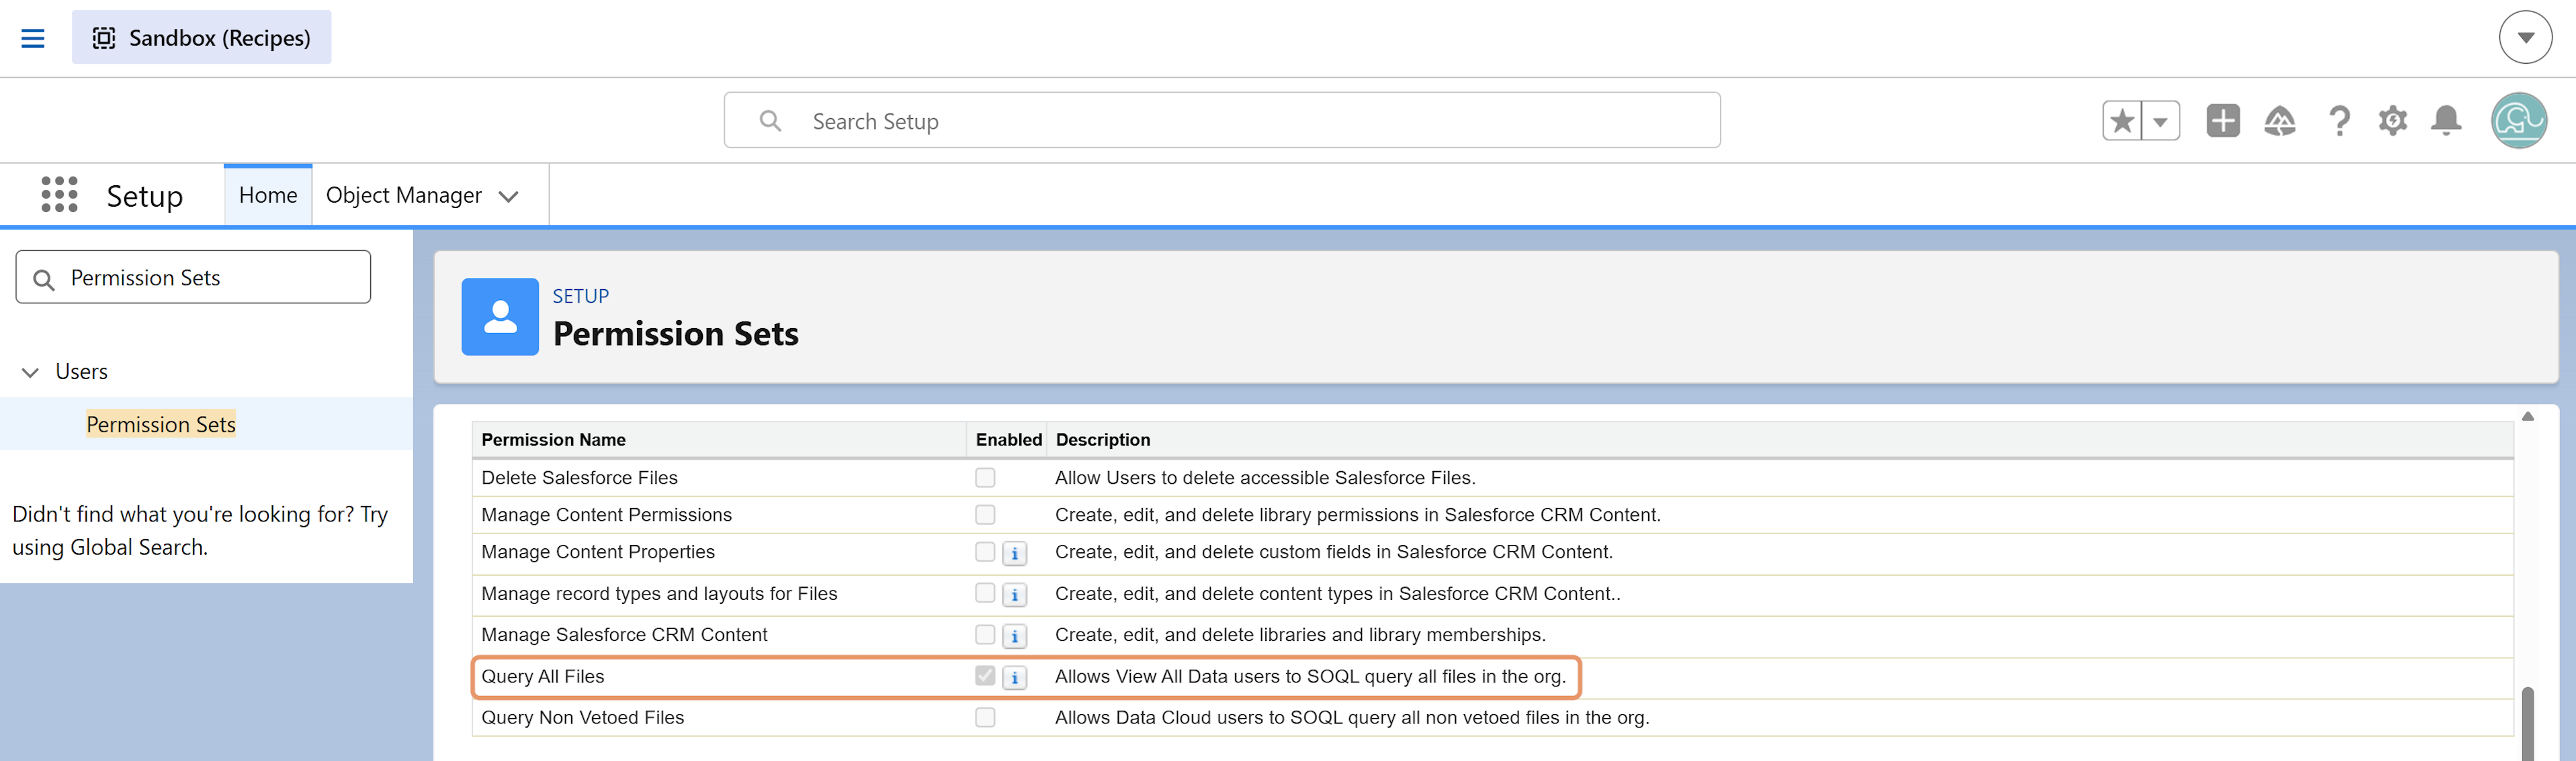Click the Manage Content Properties permission name
2576x761 pixels.
(x=598, y=552)
